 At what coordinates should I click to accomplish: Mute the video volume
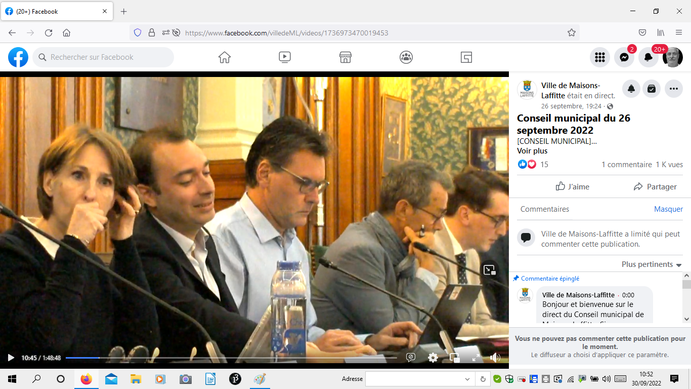click(495, 358)
